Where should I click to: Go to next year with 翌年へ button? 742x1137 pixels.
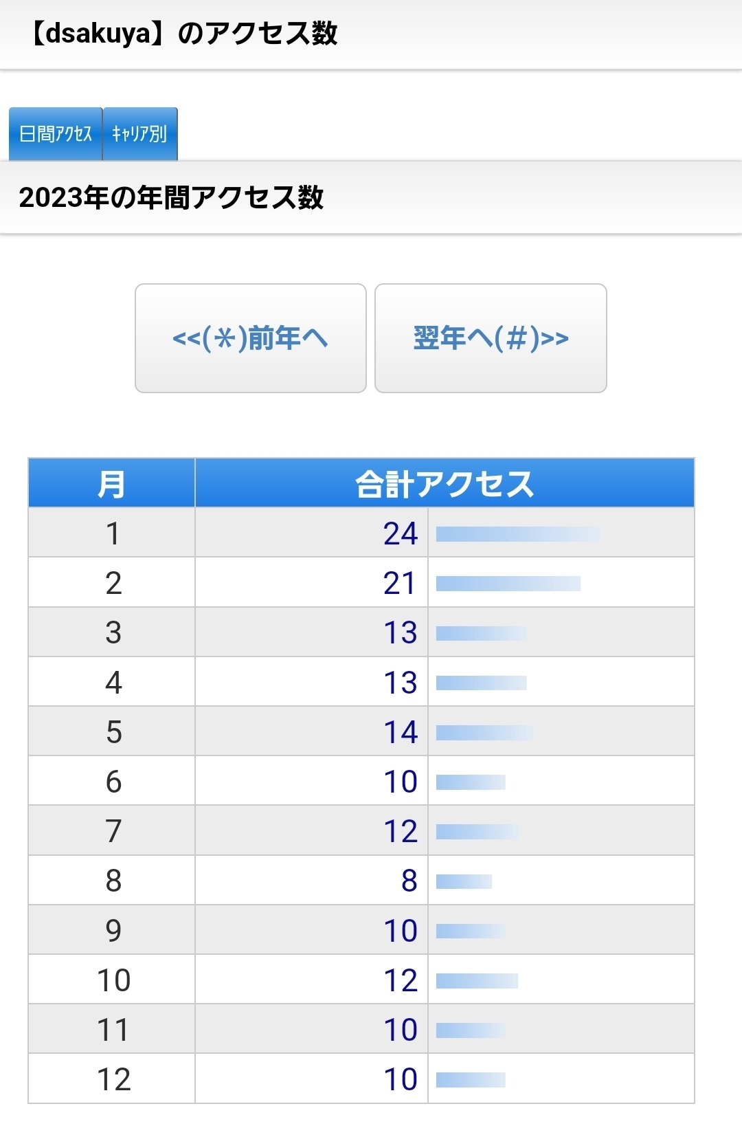(x=491, y=338)
